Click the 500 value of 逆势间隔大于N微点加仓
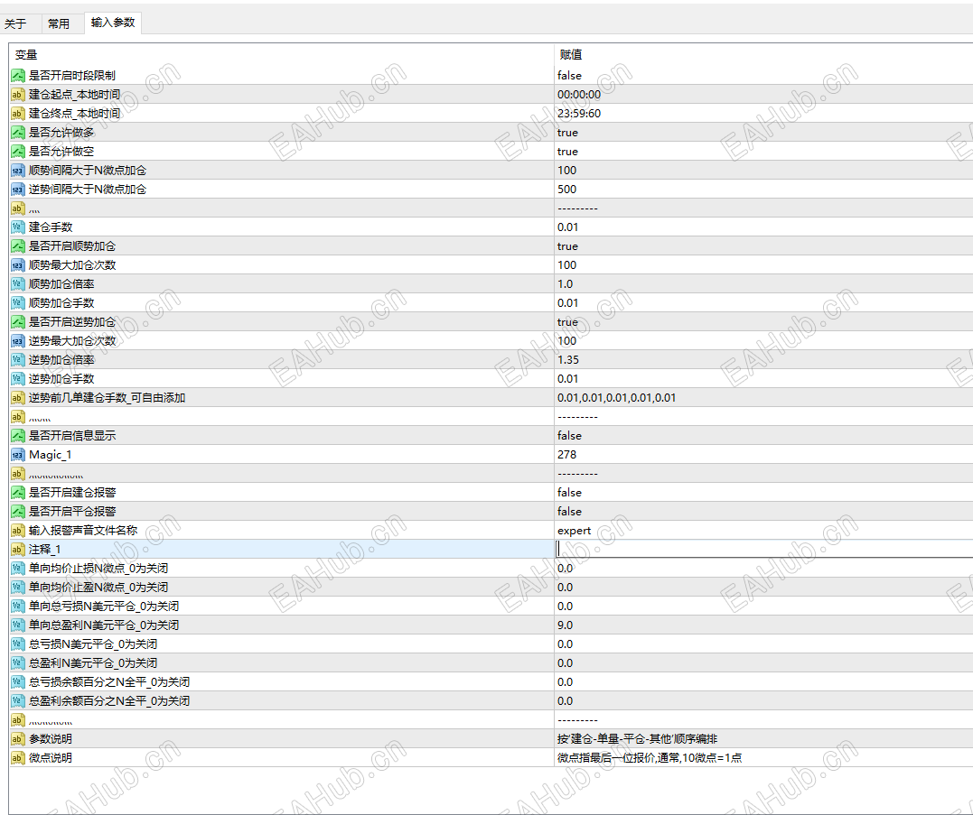The height and width of the screenshot is (815, 973). coord(566,189)
